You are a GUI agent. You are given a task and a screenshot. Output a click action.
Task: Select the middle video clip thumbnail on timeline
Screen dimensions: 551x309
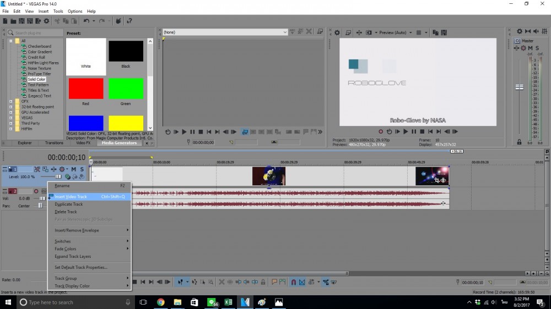(x=269, y=176)
